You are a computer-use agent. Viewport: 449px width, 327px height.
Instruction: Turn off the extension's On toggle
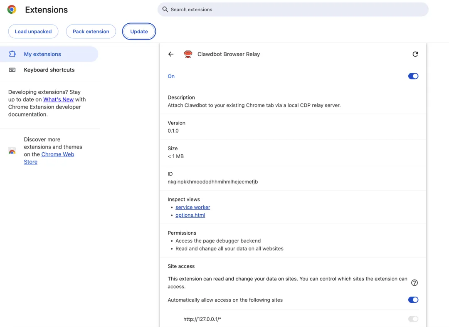pos(413,76)
